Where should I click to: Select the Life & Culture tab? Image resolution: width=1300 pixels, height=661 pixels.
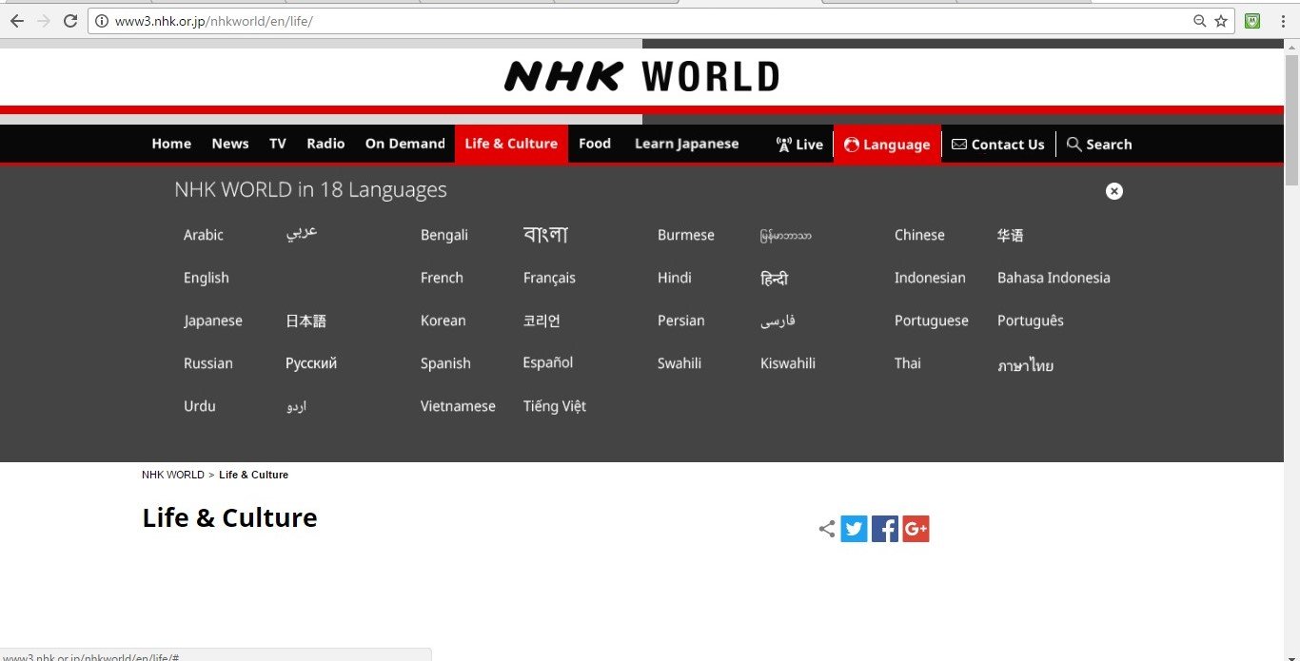click(511, 144)
